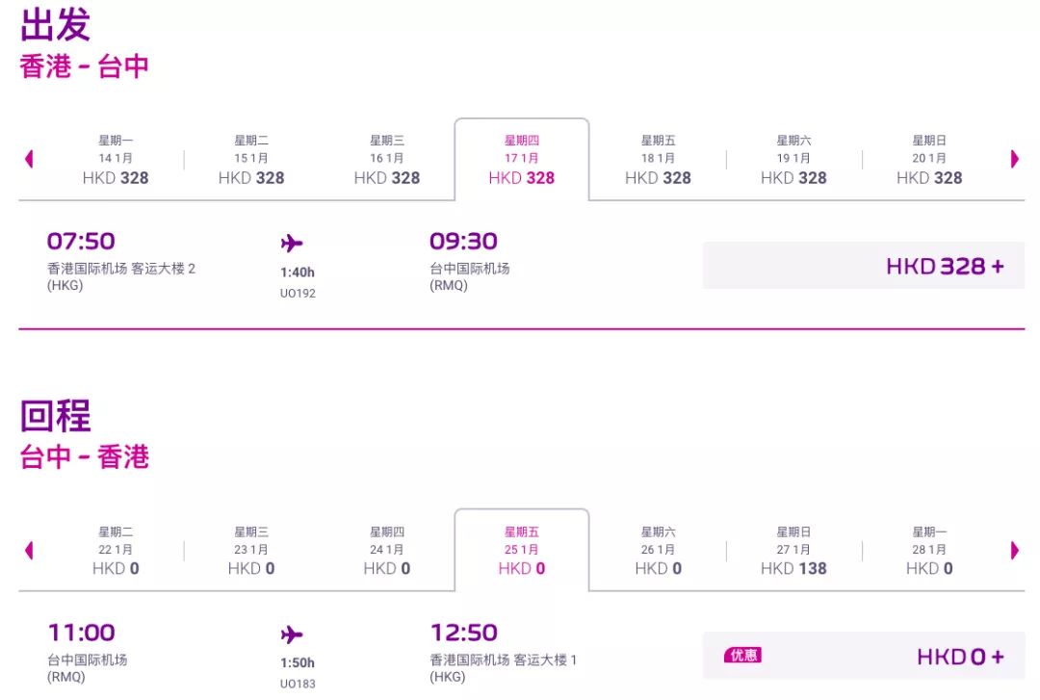Select return date 26 1月 Saturday
The width and height of the screenshot is (1040, 700).
point(658,551)
